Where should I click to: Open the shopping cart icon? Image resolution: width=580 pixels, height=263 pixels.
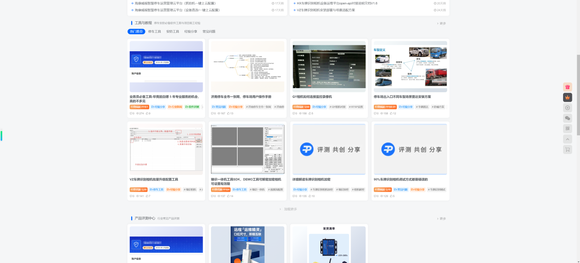(x=568, y=150)
